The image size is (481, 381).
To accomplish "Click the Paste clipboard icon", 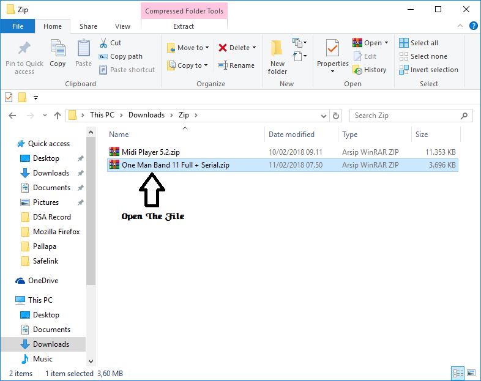I will click(83, 48).
